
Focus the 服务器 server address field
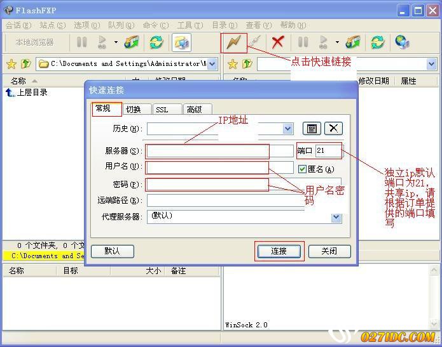pos(220,151)
